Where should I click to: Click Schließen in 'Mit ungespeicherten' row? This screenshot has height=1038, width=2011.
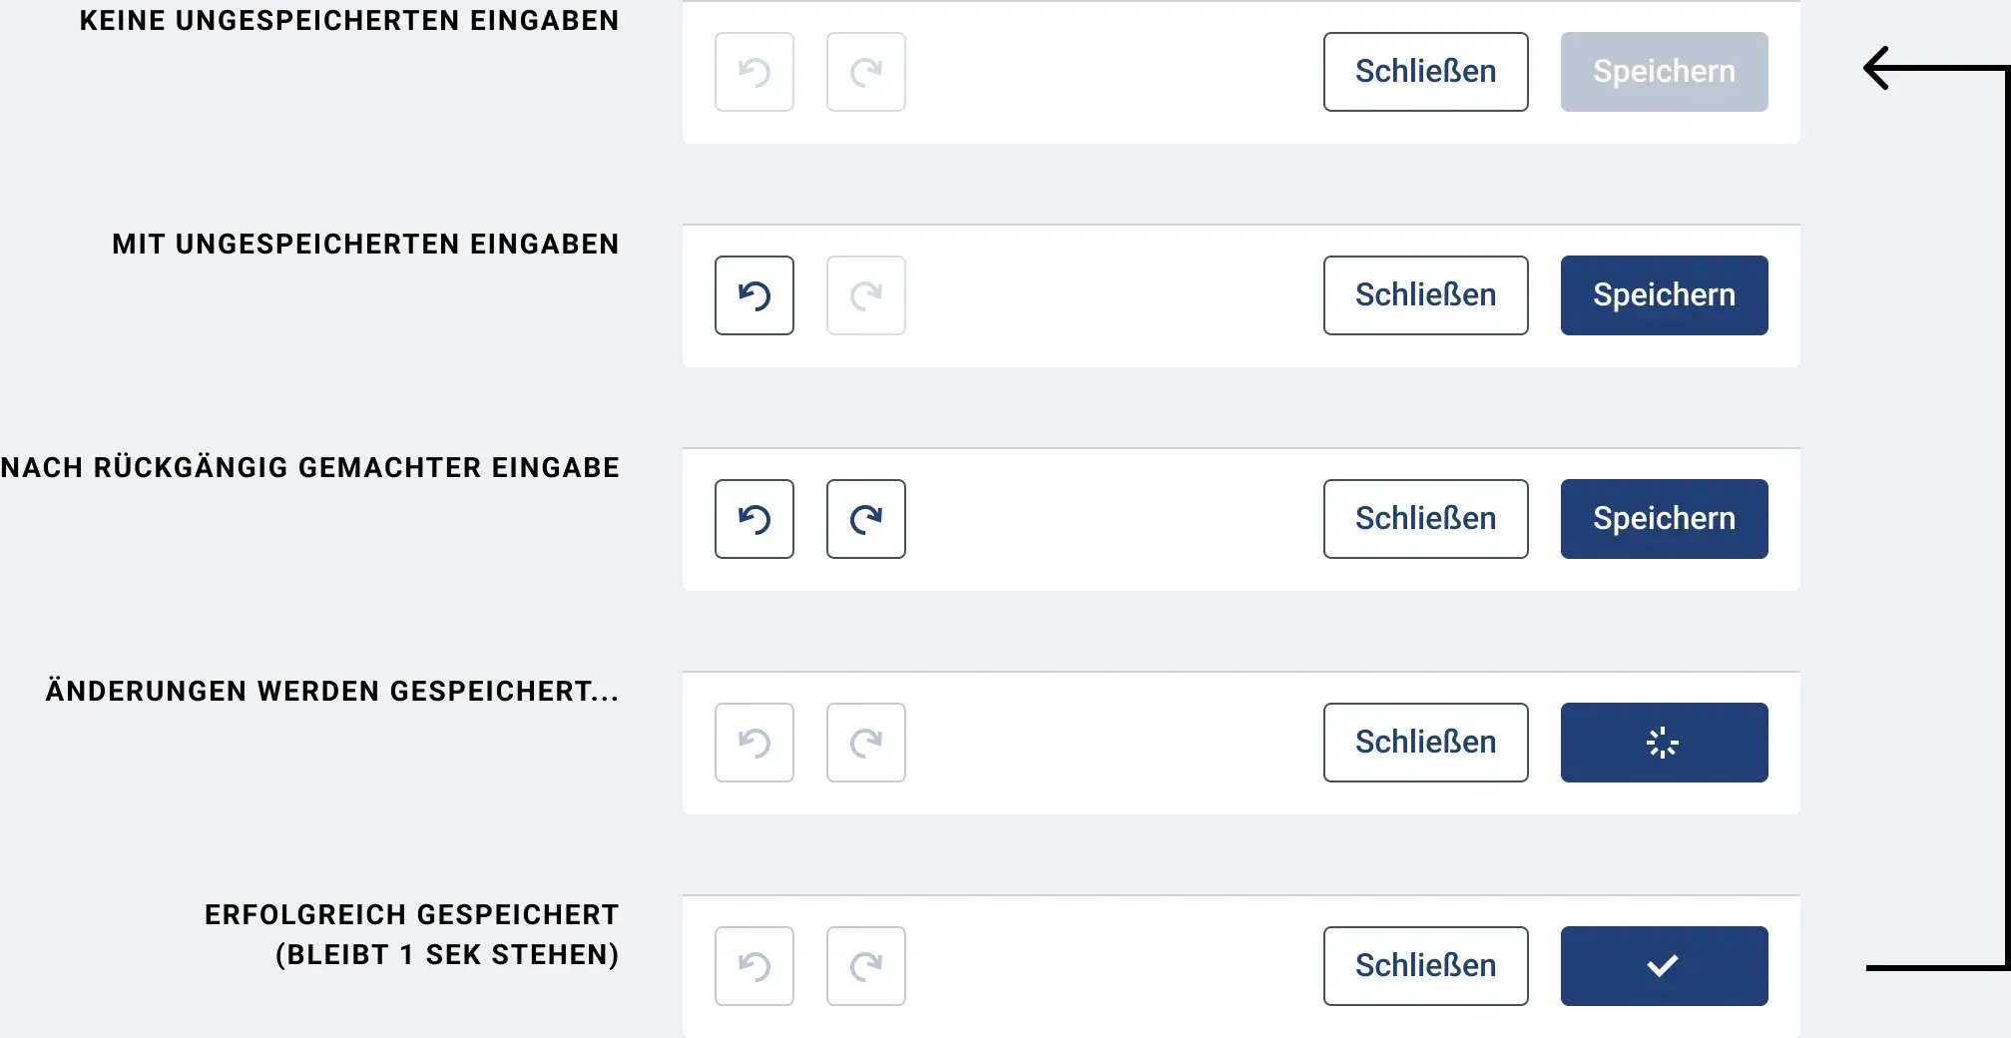(1426, 295)
